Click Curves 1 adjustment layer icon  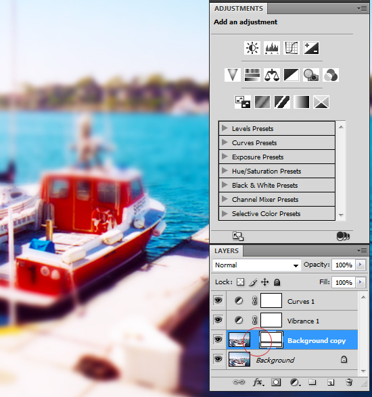tap(239, 300)
